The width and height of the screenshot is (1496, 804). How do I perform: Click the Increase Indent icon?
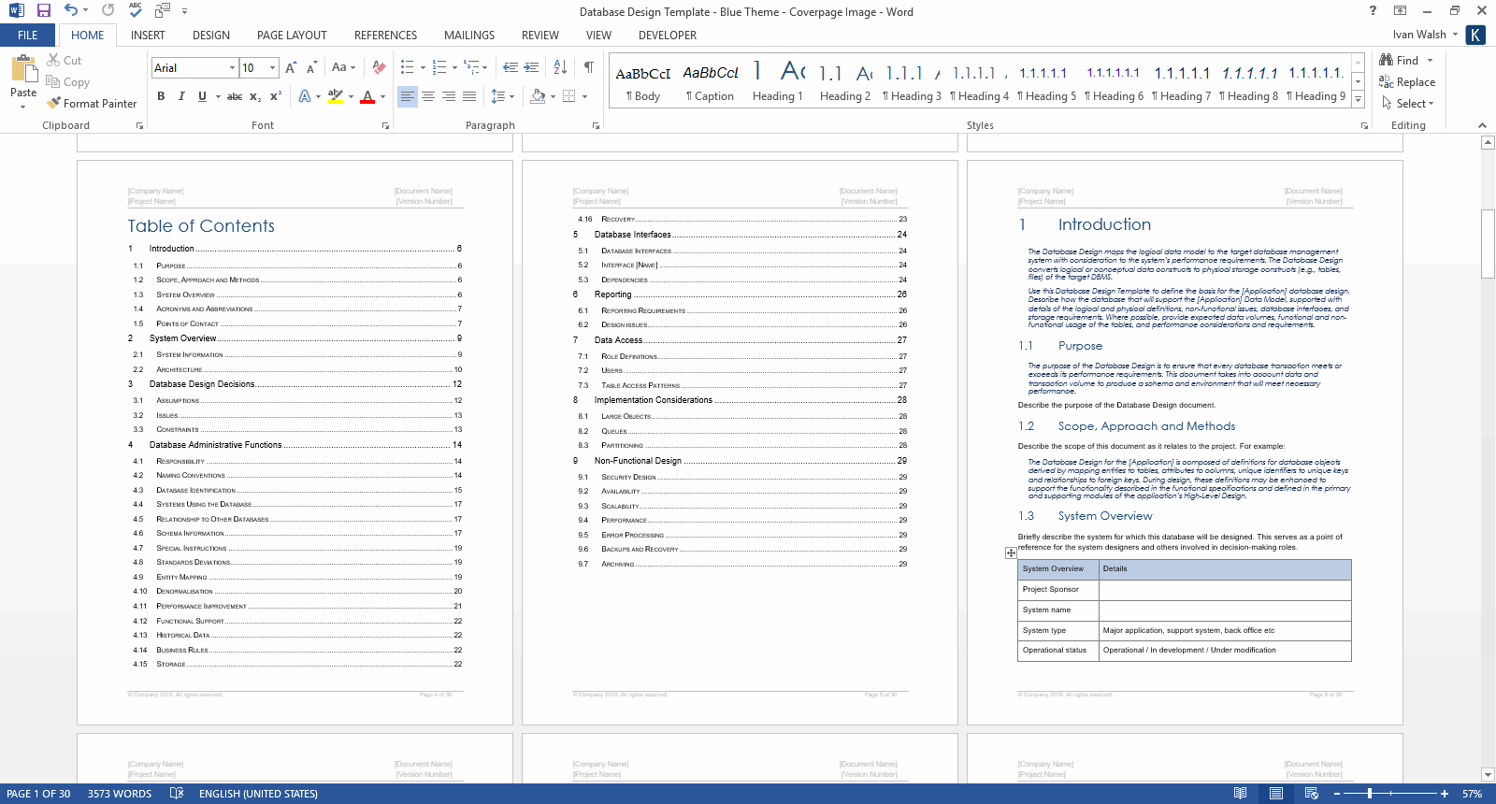pos(531,67)
